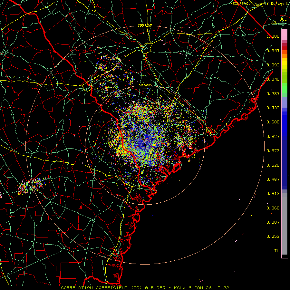Screen dimensions: 290x290
Task: Click the periwinkle color bar segment
Action: (285, 102)
